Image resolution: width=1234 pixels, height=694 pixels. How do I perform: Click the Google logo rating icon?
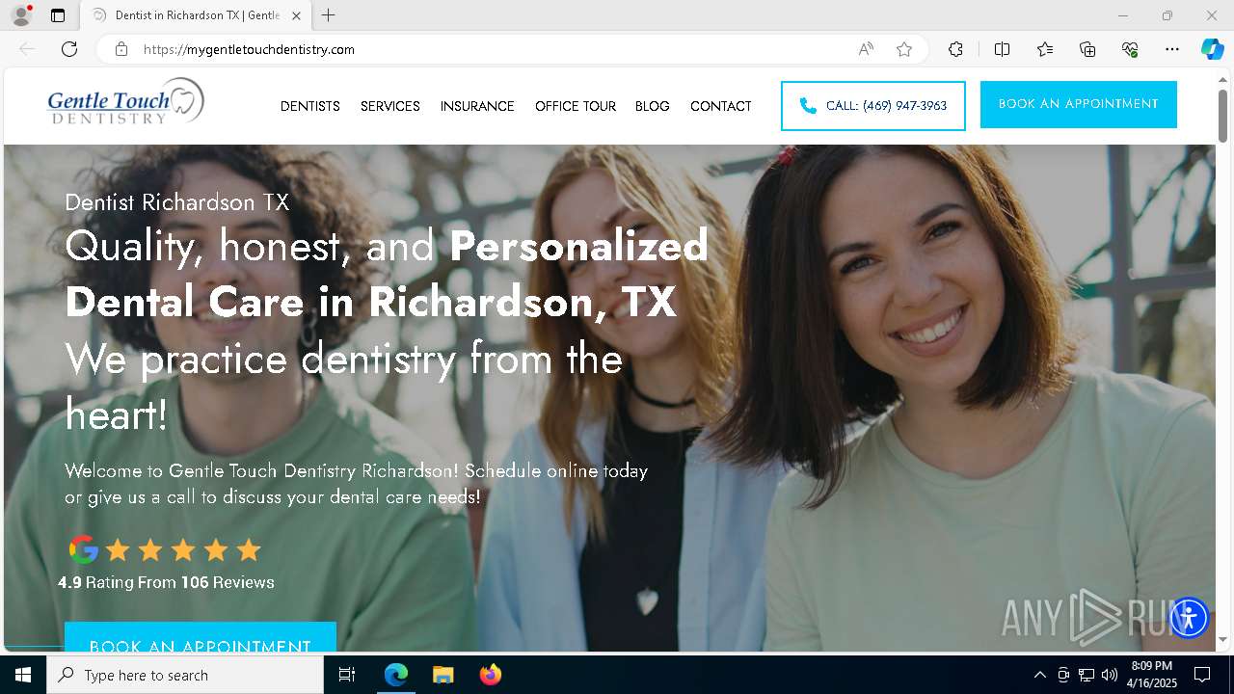coord(84,549)
